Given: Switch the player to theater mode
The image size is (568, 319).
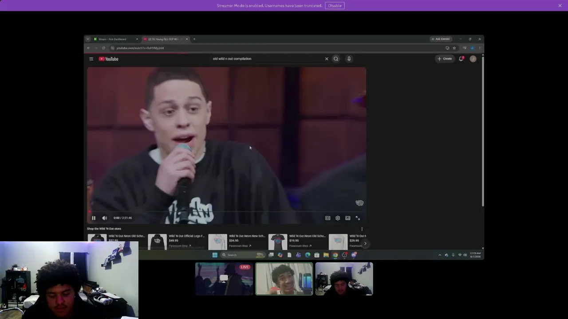Looking at the screenshot, I should point(348,218).
